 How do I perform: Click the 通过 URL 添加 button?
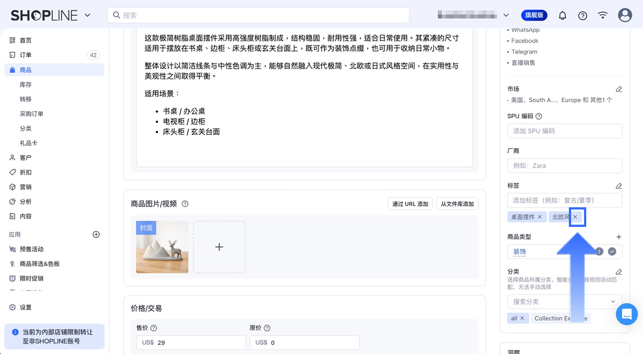410,204
